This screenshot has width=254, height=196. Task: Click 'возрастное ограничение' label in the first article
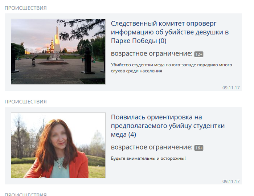tap(151, 54)
